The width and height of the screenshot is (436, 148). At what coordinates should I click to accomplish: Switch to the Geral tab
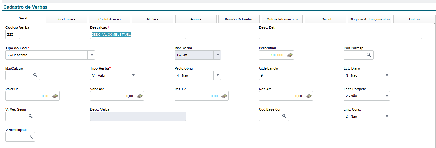pos(23,19)
